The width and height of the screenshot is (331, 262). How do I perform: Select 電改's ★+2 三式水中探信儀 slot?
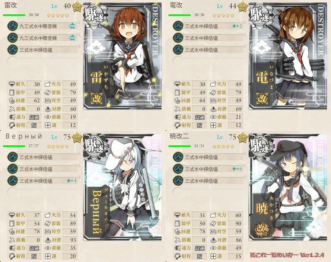pyautogui.click(x=209, y=26)
